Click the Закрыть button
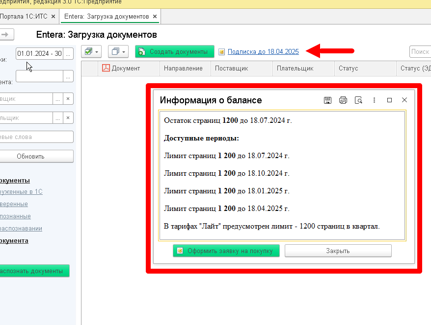 [338, 251]
